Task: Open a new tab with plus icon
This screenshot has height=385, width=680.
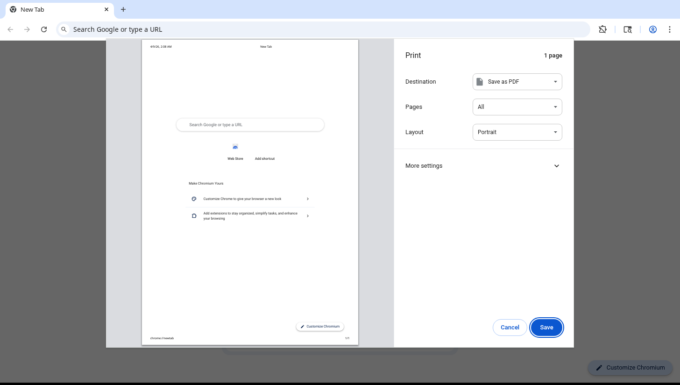Action: (x=123, y=9)
